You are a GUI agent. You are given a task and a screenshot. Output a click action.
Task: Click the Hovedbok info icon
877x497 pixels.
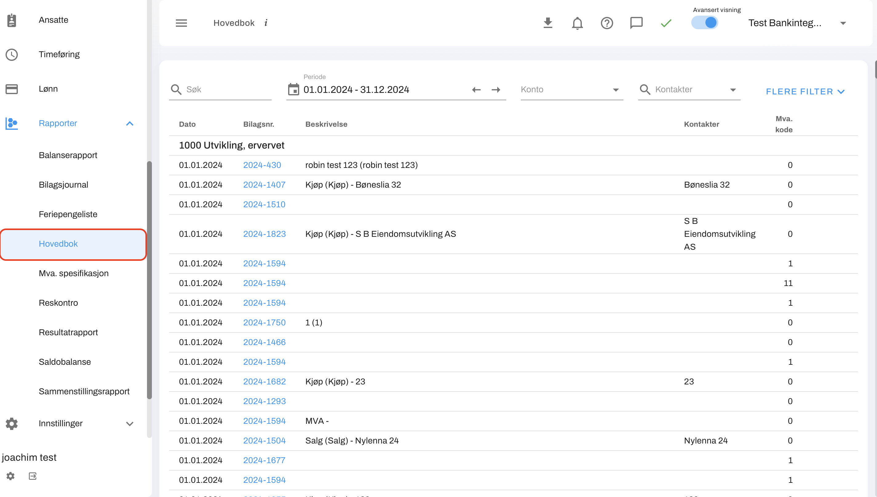[x=266, y=23]
